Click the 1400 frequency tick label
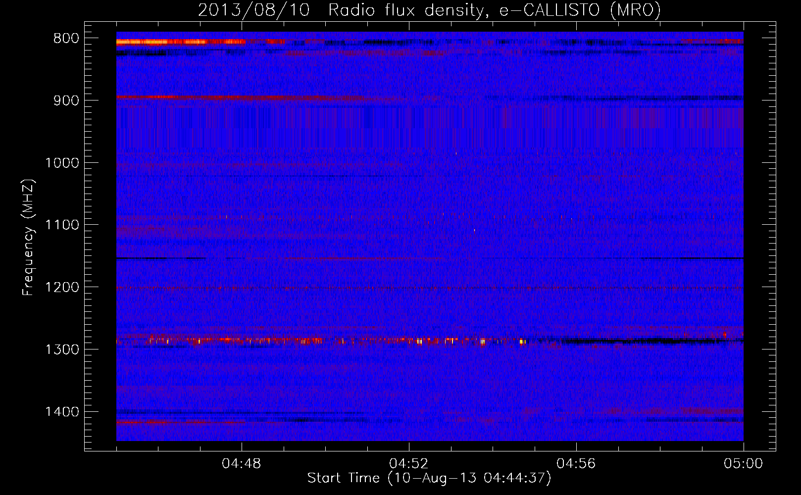The width and height of the screenshot is (801, 495). [x=62, y=412]
